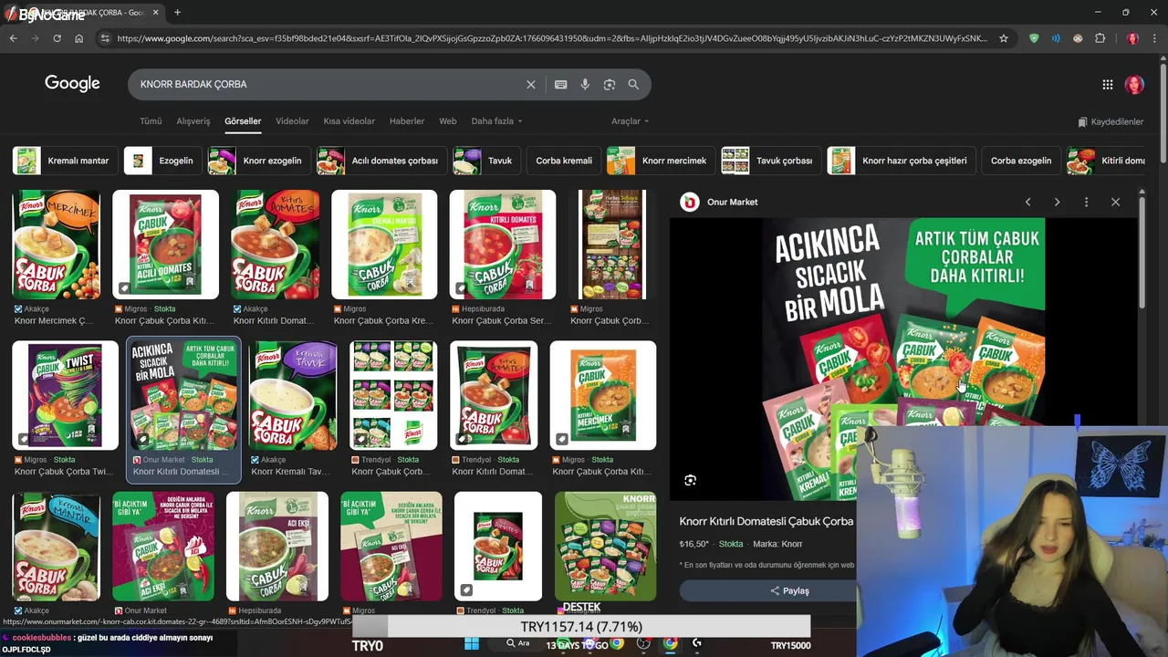Open the Onur Market source link in the preview
This screenshot has width=1168, height=657.
721,202
